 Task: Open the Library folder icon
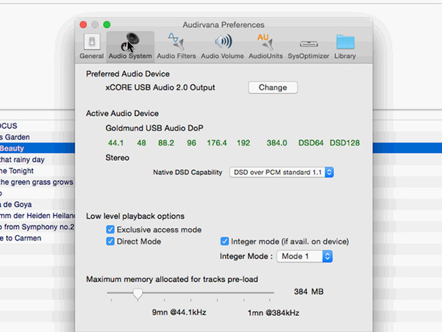[x=345, y=42]
